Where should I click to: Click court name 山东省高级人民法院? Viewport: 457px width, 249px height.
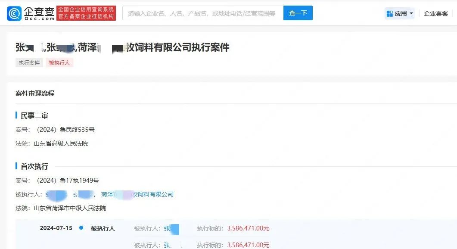tap(61, 143)
